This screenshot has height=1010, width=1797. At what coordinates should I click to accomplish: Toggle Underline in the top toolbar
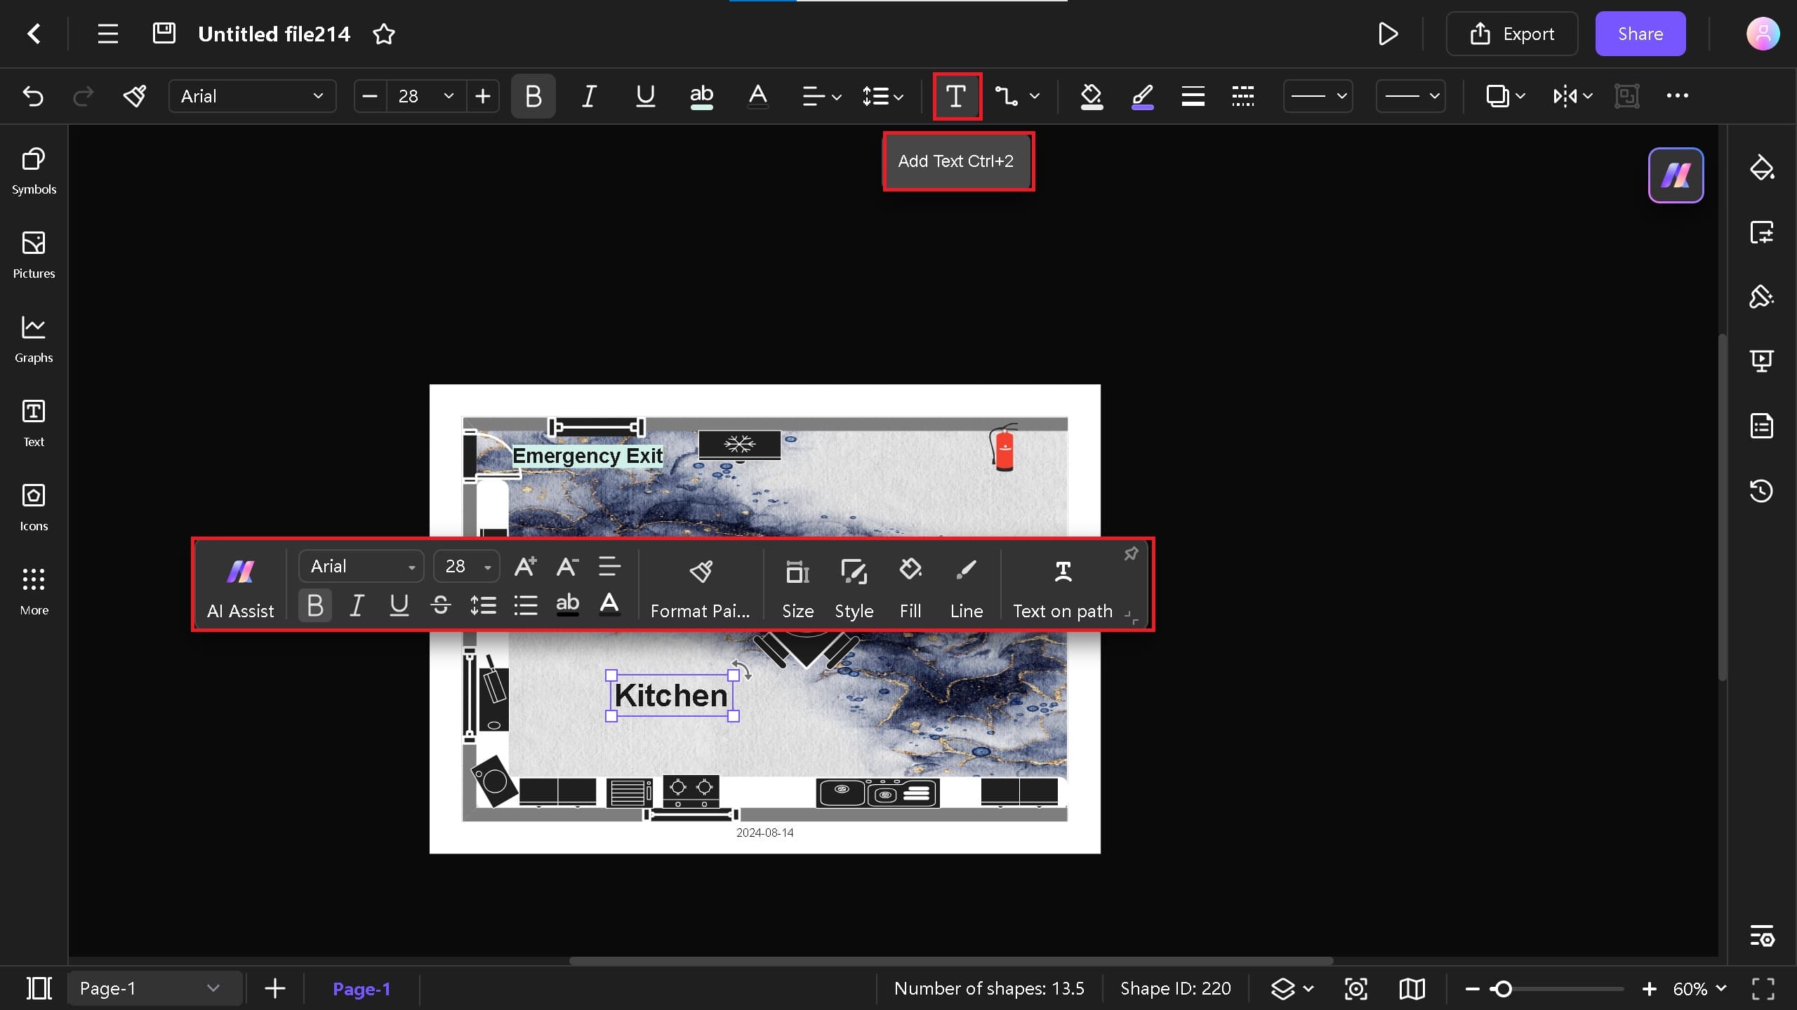645,96
